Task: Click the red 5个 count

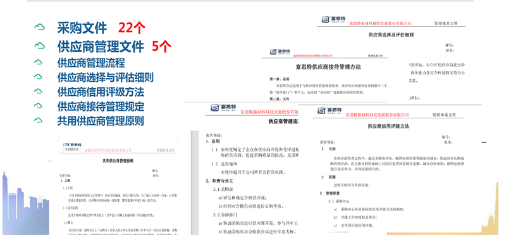Action: point(161,47)
